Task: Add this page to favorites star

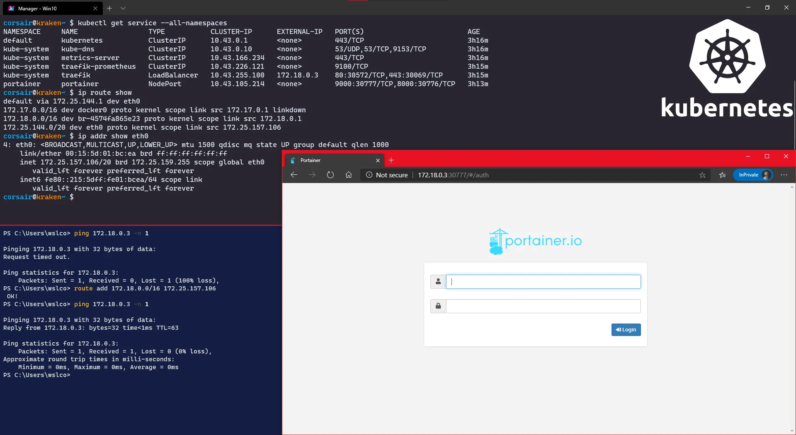Action: (702, 175)
